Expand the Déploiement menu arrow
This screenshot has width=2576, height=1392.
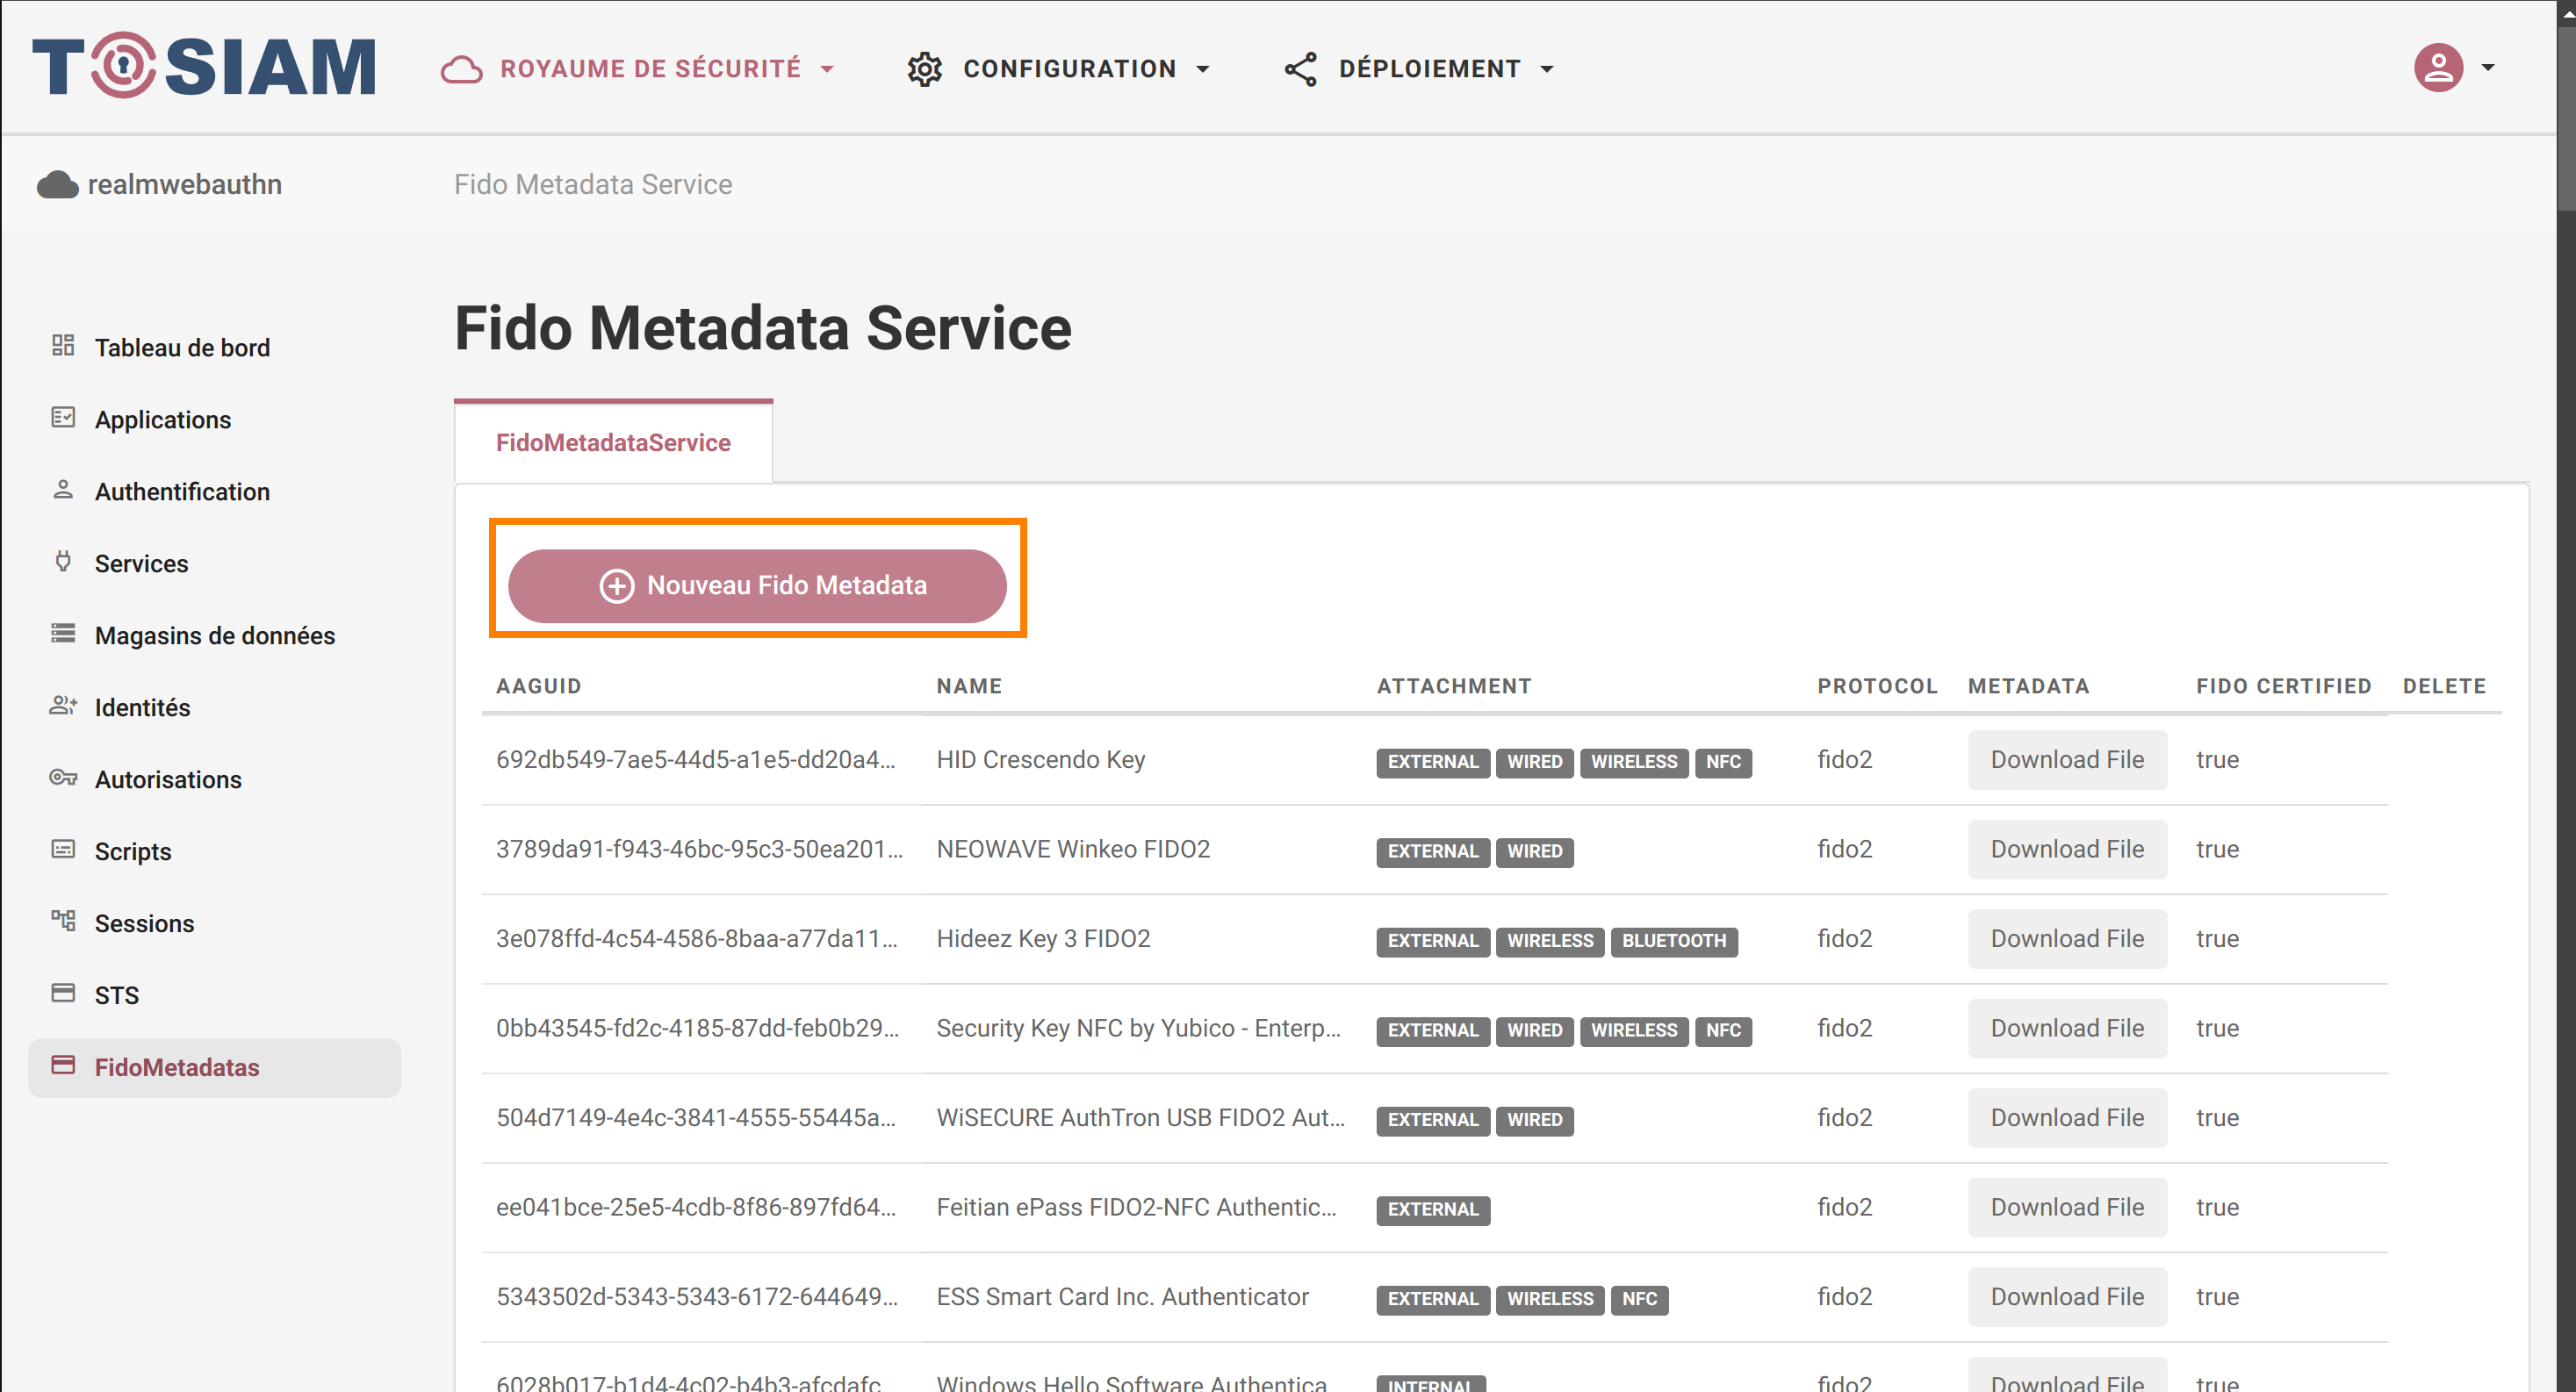tap(1547, 69)
